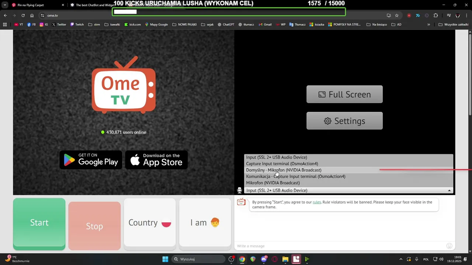Image resolution: width=472 pixels, height=265 pixels.
Task: Download the app on the App Store
Action: [x=156, y=160]
